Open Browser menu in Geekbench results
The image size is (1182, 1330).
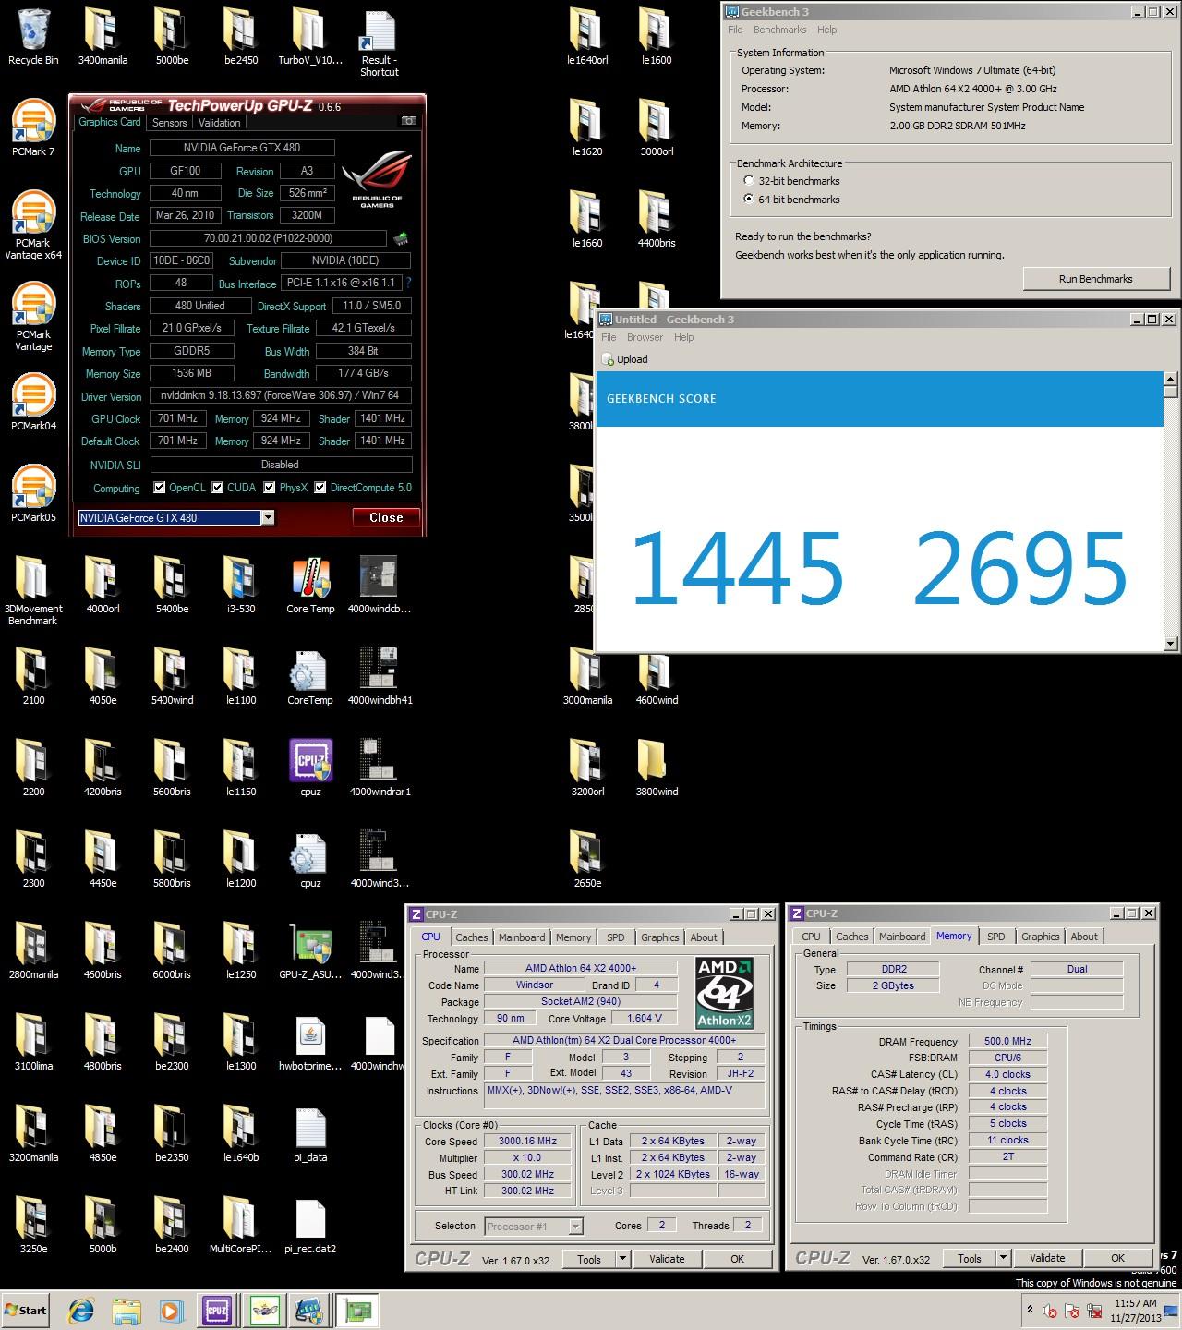[645, 337]
